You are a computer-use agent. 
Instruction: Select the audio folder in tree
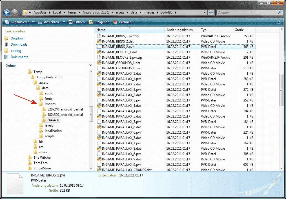pos(49,93)
